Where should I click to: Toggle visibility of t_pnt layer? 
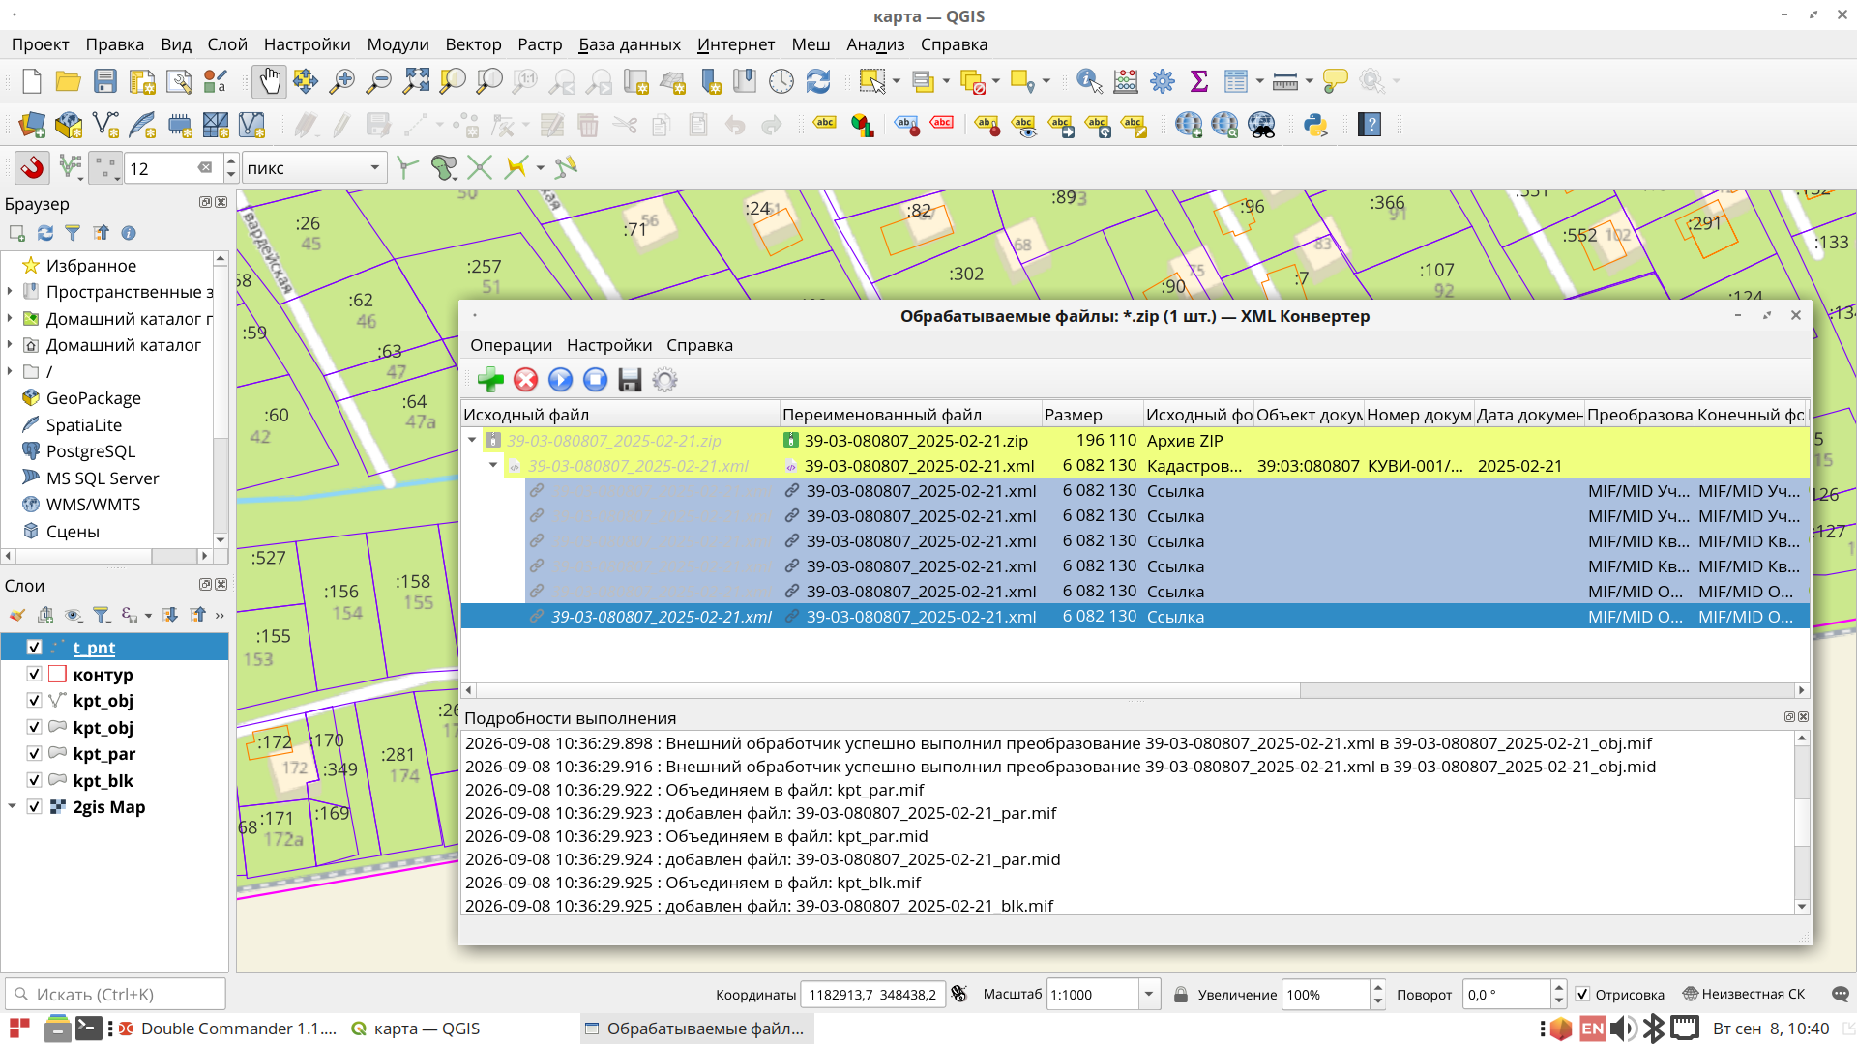34,648
